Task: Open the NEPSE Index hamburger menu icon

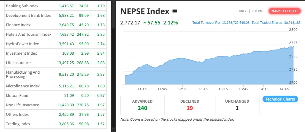Action: [x=175, y=11]
